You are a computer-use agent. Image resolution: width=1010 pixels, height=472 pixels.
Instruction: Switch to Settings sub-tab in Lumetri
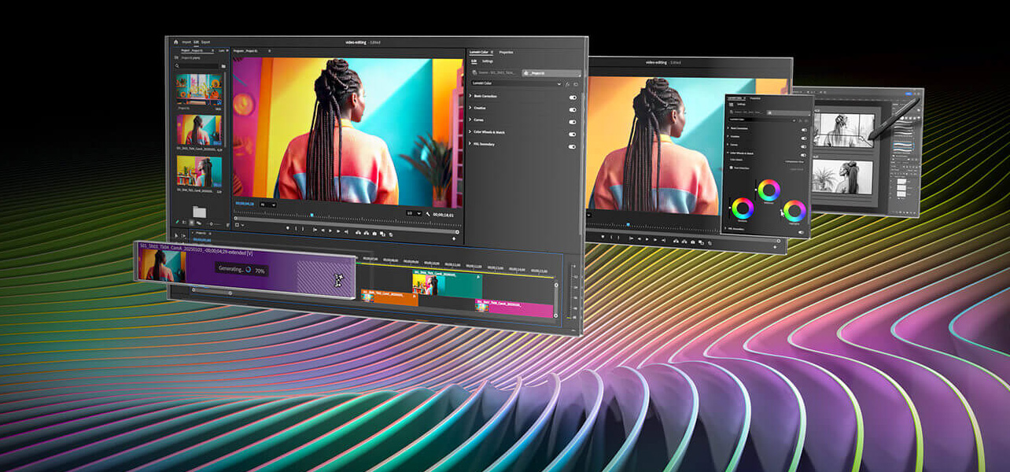488,61
